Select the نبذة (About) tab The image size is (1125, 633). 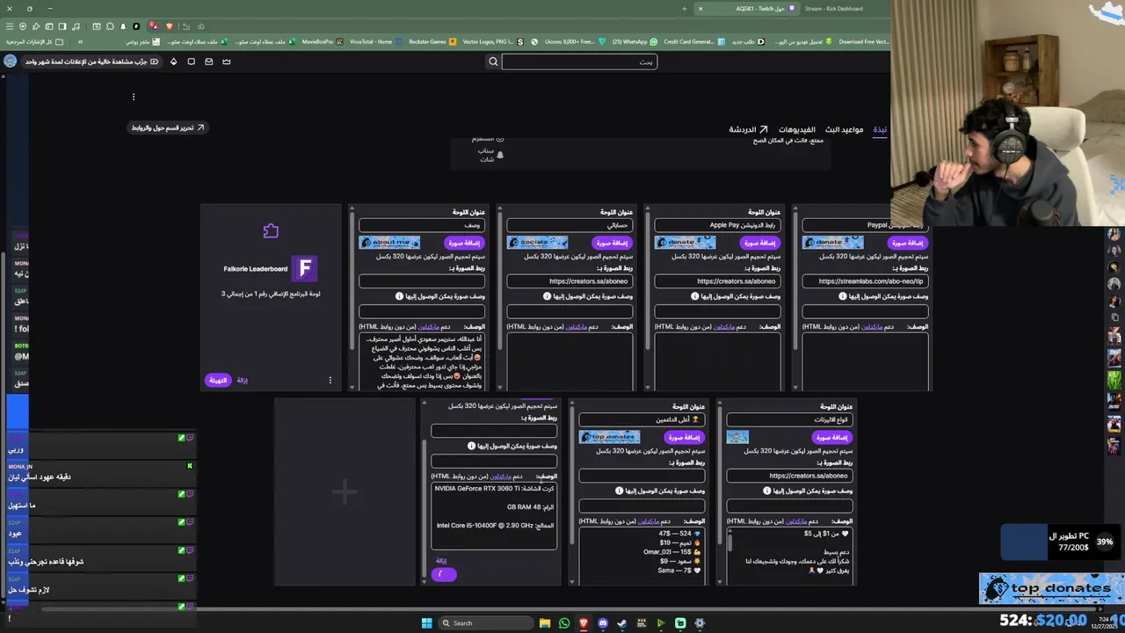point(880,129)
